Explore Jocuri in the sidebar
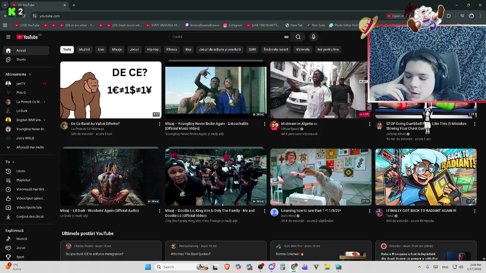Viewport: 486px width, 273px height. click(26, 248)
